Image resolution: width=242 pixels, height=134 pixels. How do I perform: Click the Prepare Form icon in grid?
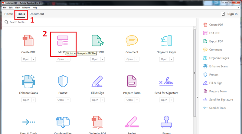coord(132,81)
